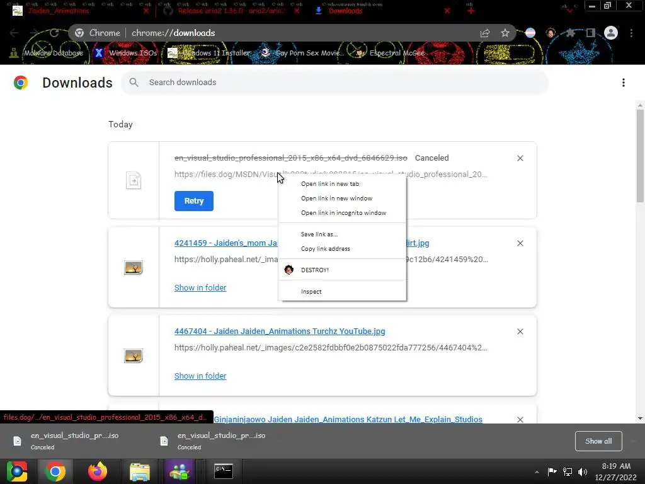Toggle the side panel icon
The width and height of the screenshot is (645, 484).
[590, 33]
